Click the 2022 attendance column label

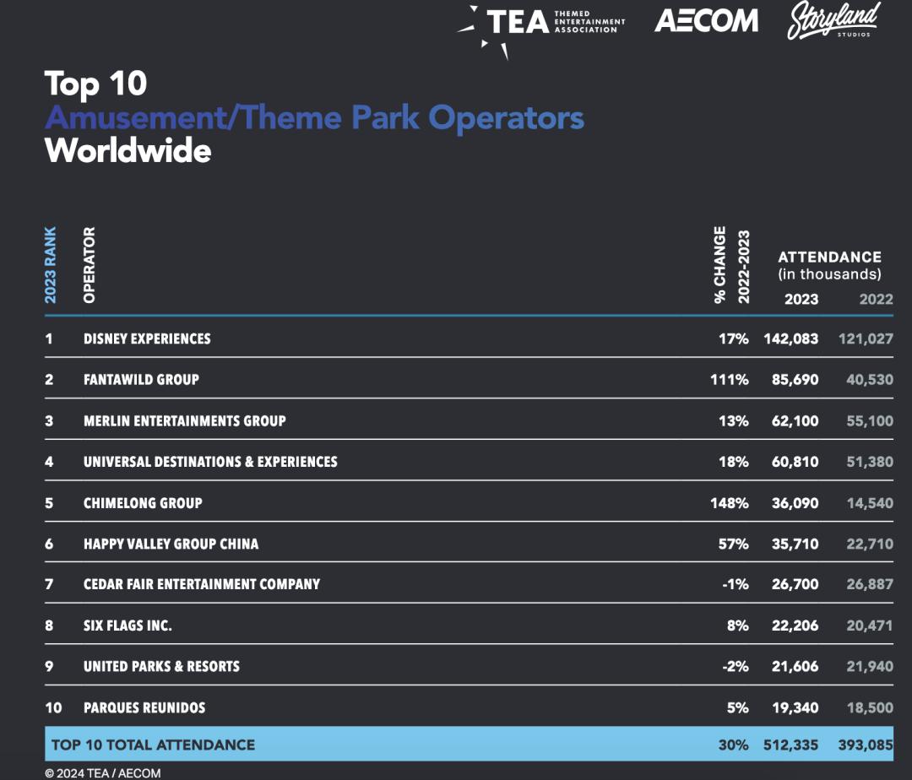coord(876,299)
